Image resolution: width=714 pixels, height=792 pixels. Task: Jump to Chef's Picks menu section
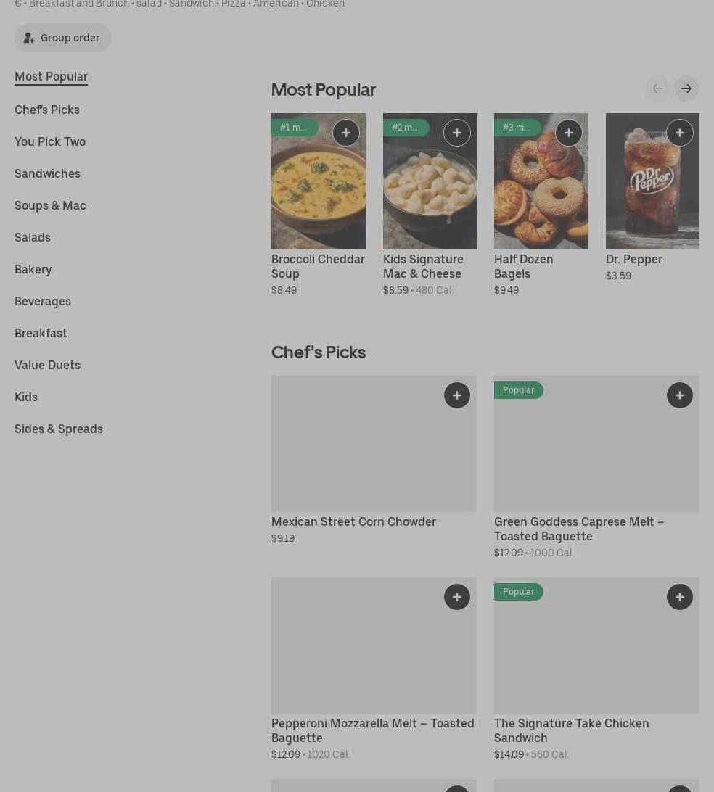(47, 110)
